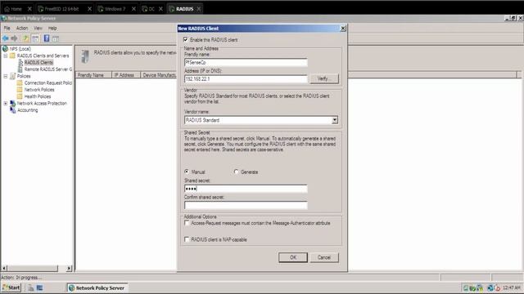This screenshot has height=294, width=524.
Task: Select the Generate shared secret radio
Action: coord(237,171)
